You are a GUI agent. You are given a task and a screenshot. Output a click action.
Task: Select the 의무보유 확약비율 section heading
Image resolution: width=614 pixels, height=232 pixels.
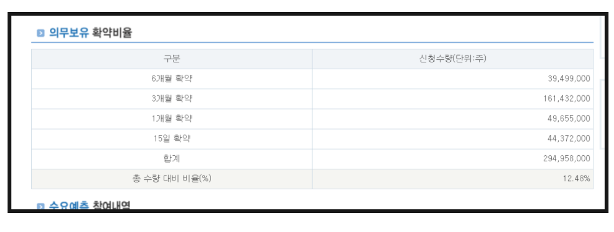90,34
